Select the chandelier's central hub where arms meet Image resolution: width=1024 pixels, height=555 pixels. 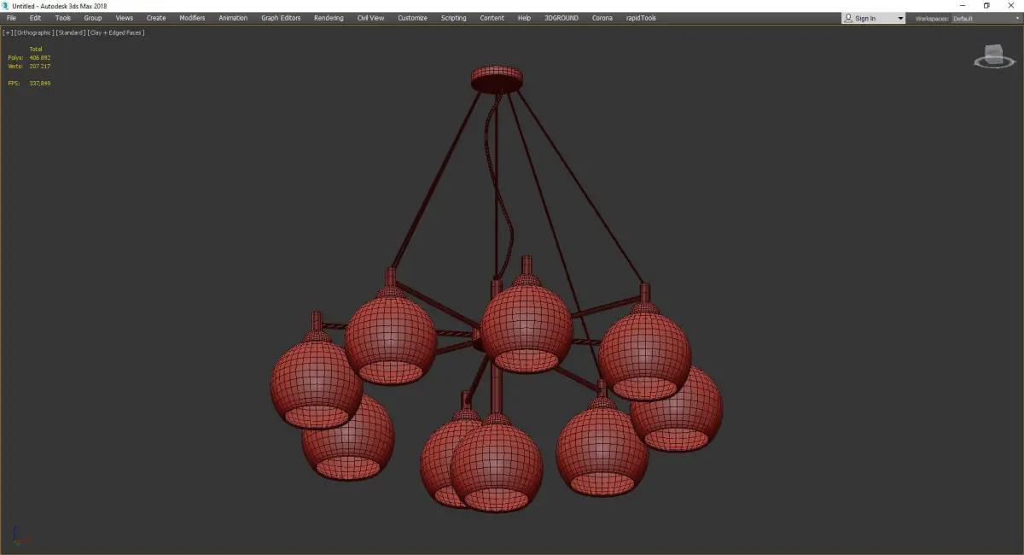pos(480,340)
